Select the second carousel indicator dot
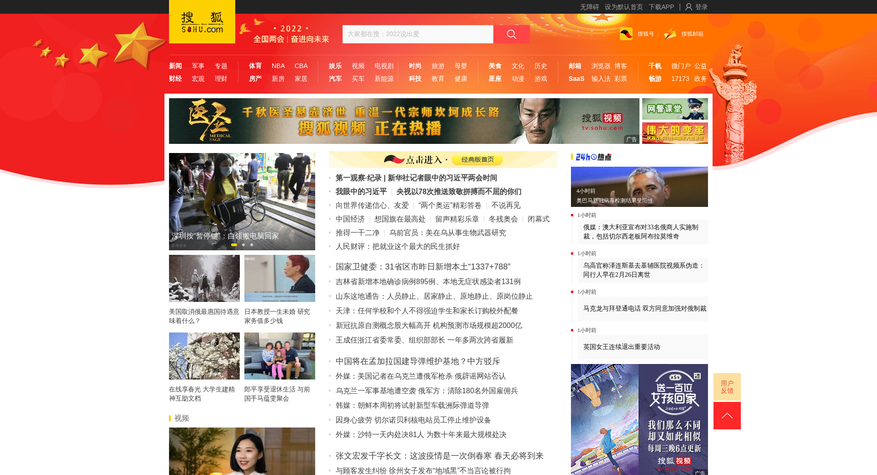 click(243, 245)
